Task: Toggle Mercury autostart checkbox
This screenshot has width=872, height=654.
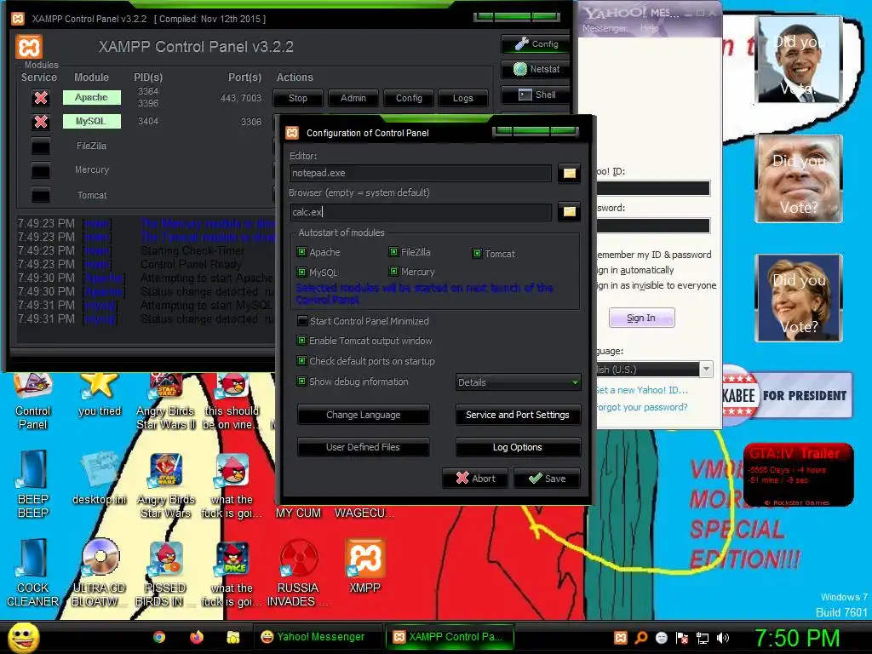Action: pyautogui.click(x=393, y=272)
